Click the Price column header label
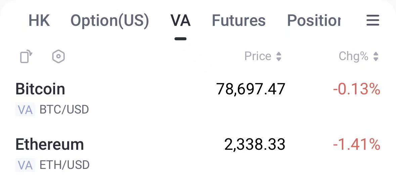 258,56
